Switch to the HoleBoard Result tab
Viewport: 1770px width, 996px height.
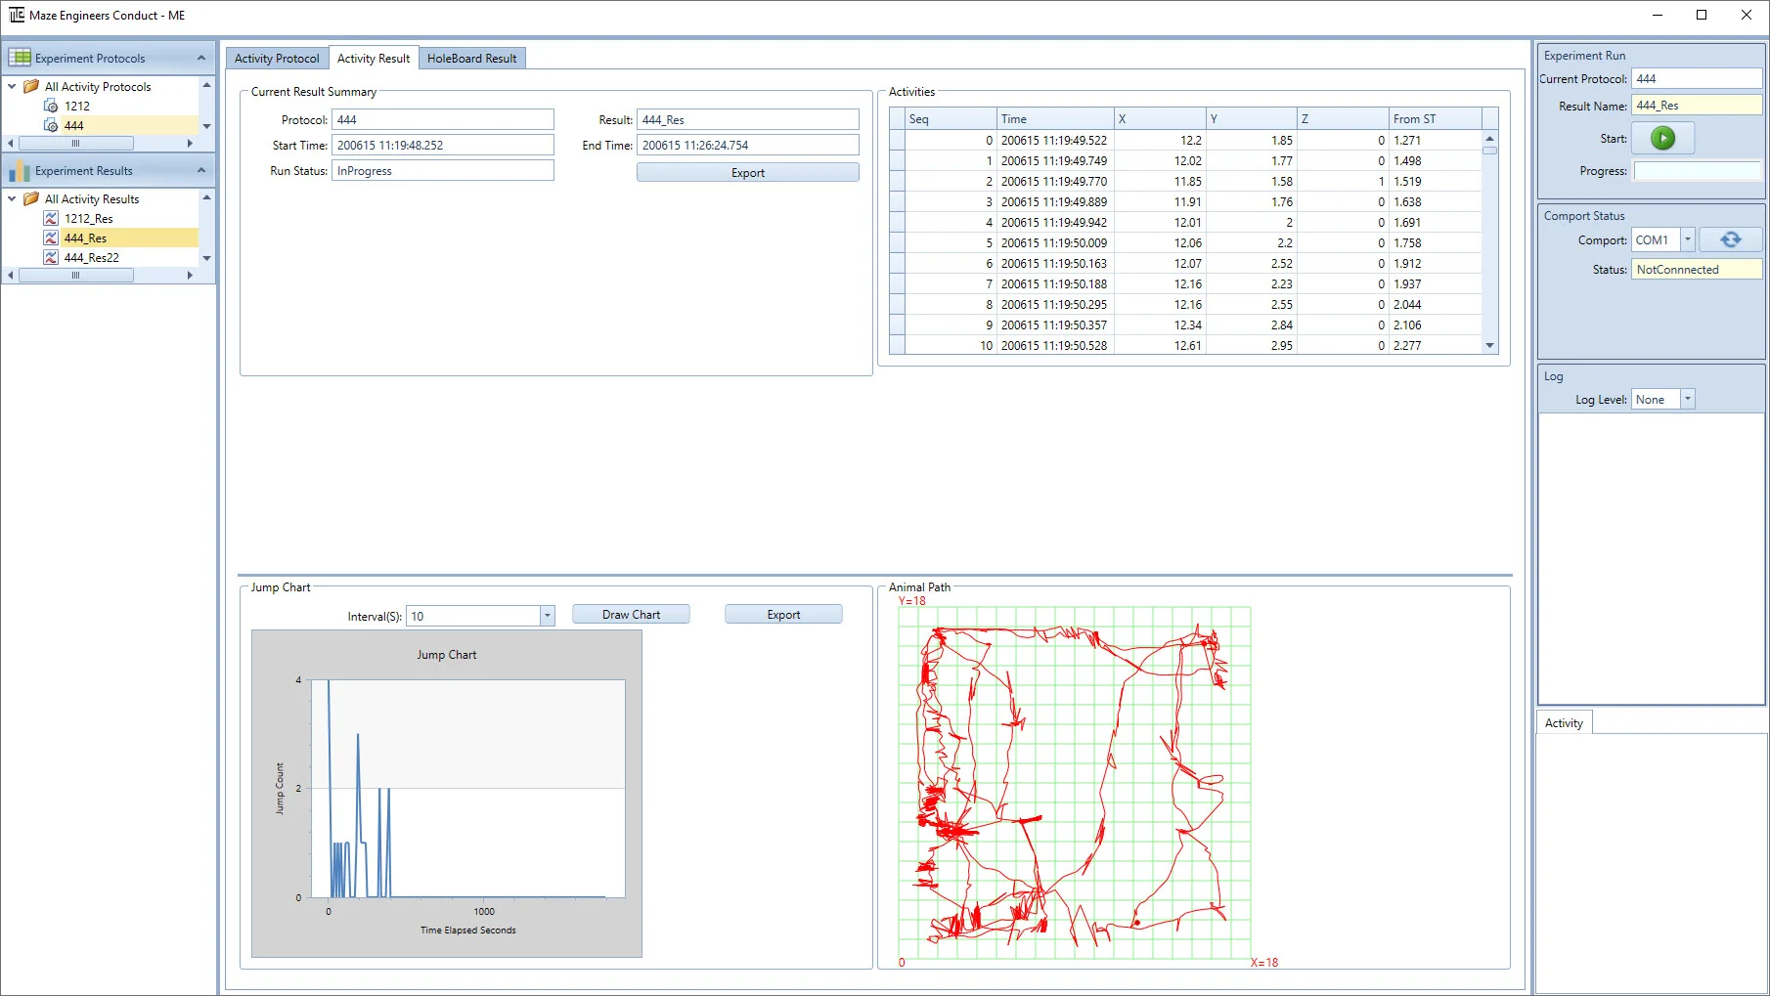point(471,59)
